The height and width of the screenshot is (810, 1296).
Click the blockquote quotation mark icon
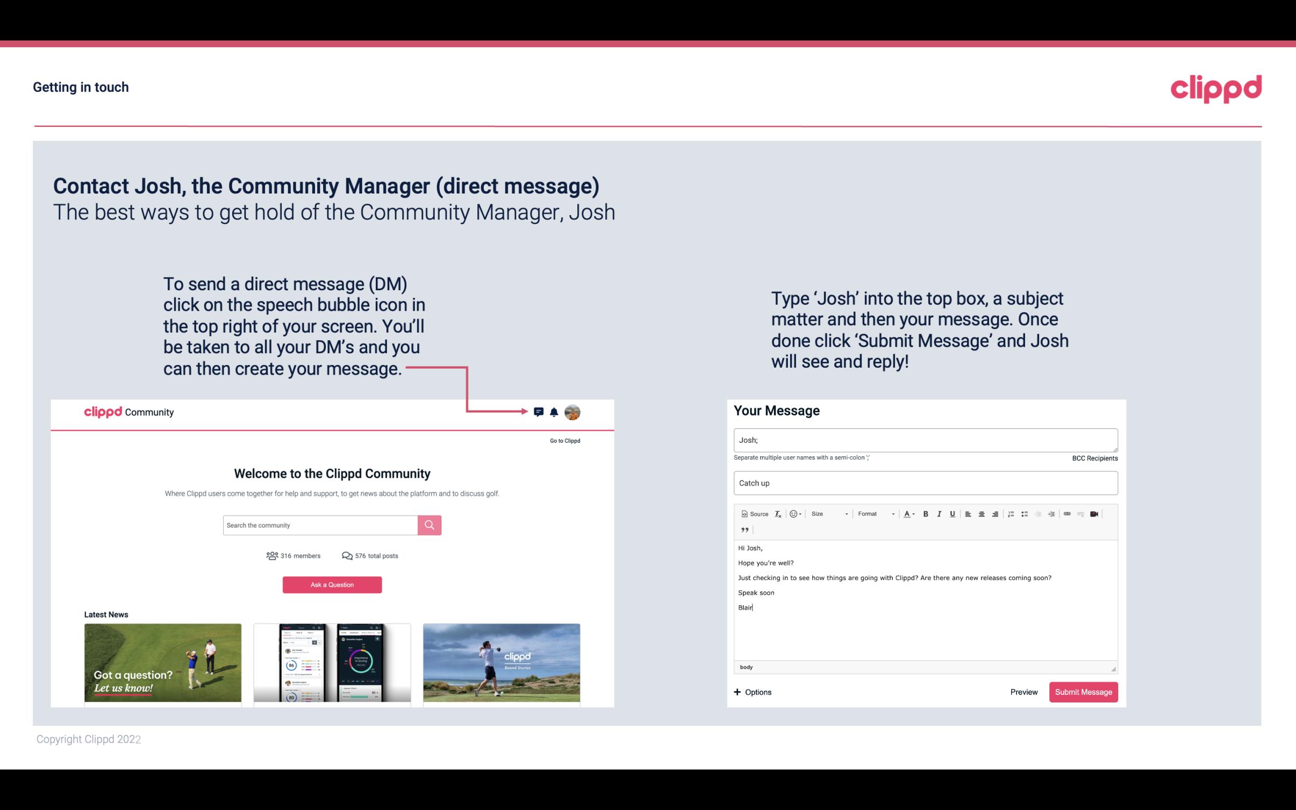point(743,530)
